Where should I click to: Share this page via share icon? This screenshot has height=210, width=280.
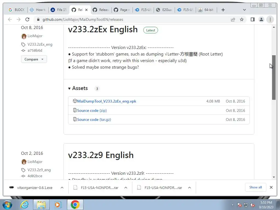[x=233, y=19]
